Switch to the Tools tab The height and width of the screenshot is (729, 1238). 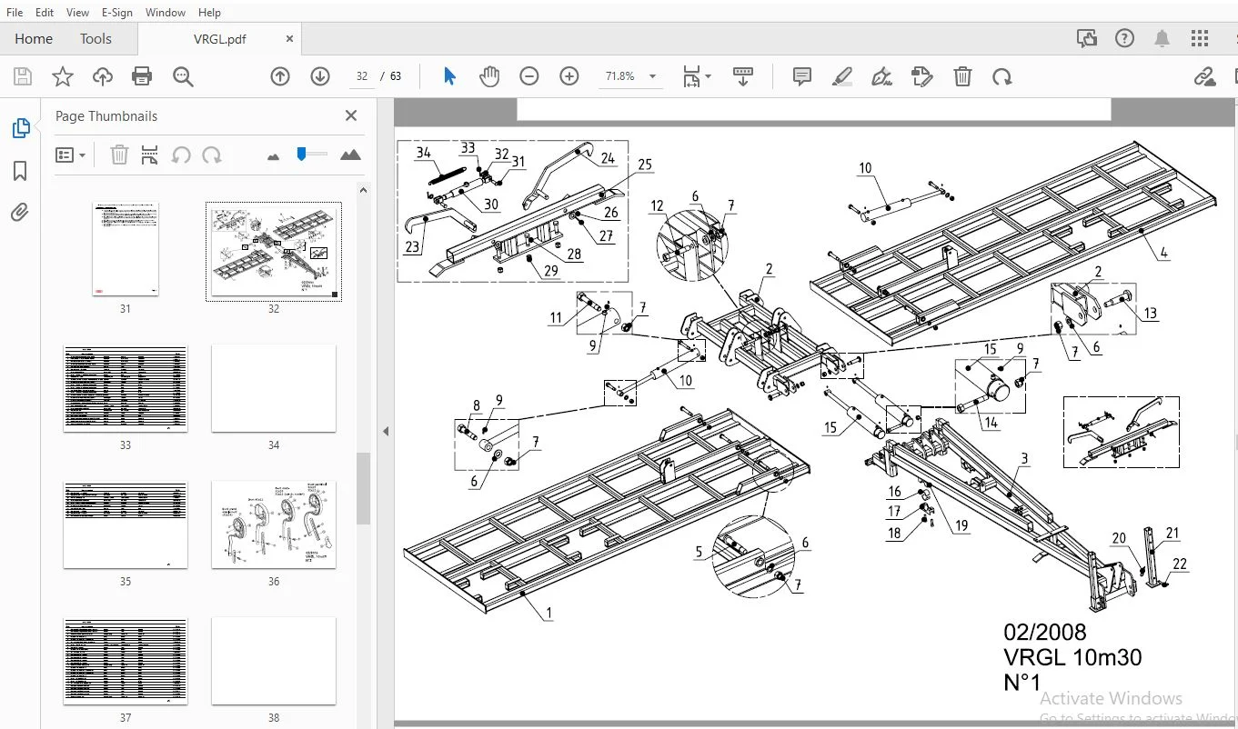click(x=96, y=38)
